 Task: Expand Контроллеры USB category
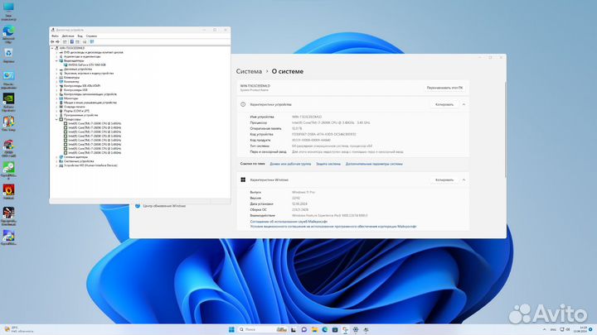[x=56, y=90]
